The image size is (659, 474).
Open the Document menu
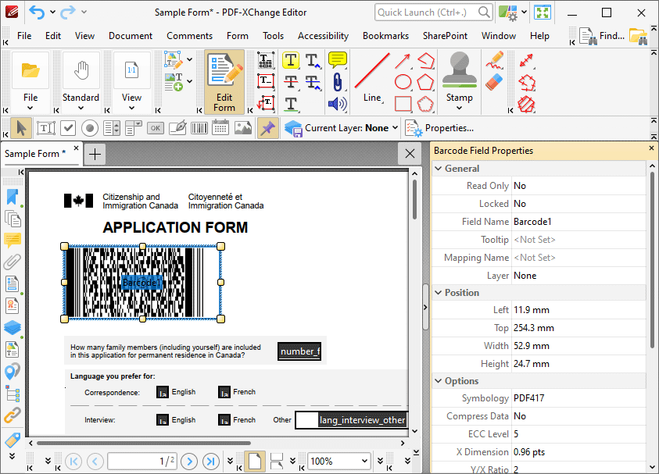click(x=131, y=36)
